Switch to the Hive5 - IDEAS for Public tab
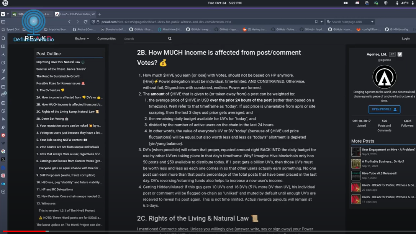This screenshot has height=234, width=416. click(x=75, y=14)
